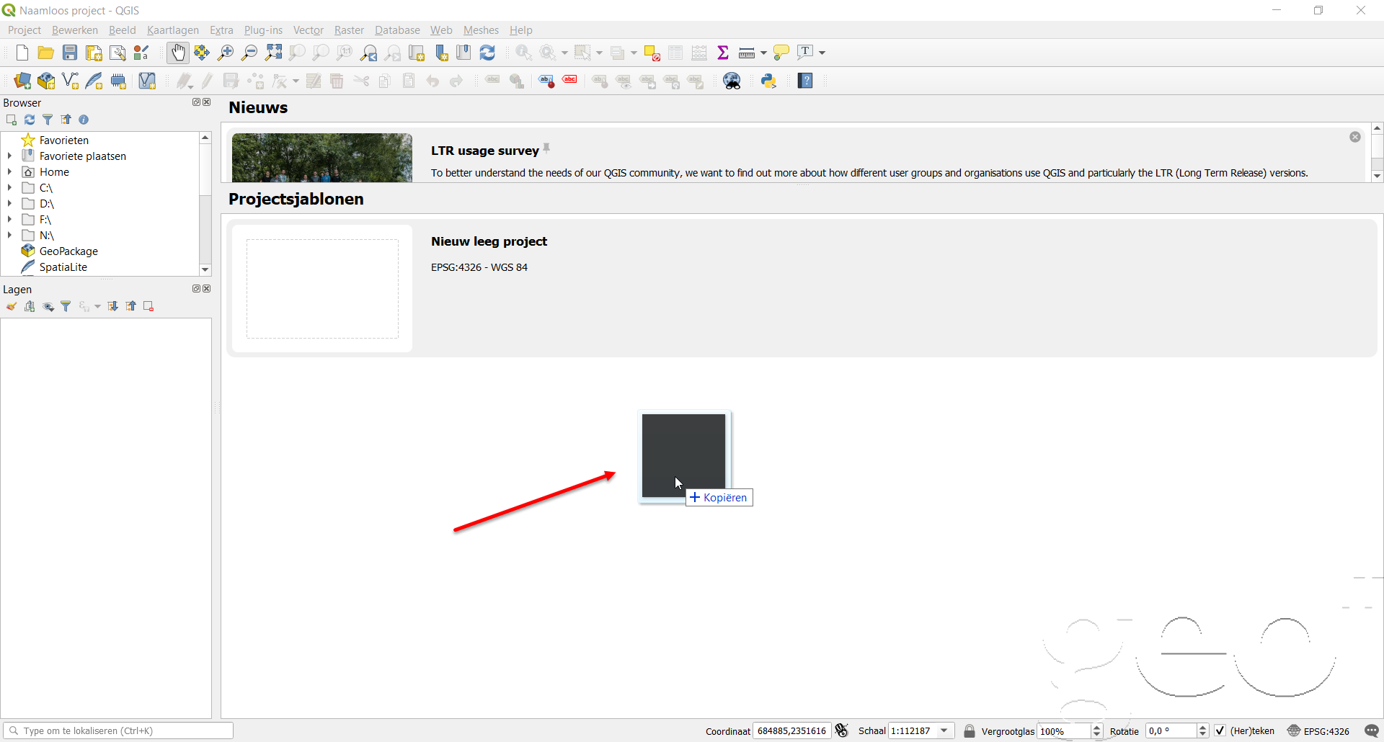Viewport: 1384px width, 742px height.
Task: Open the Python Console icon
Action: click(769, 81)
